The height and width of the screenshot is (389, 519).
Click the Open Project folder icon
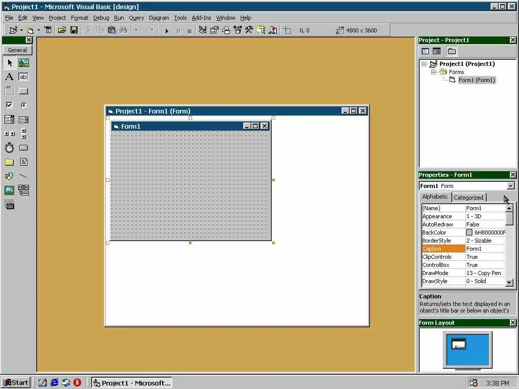pos(62,30)
